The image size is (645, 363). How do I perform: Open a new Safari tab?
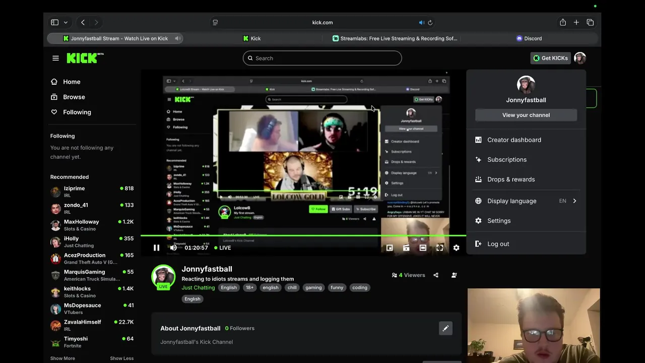pos(576,22)
